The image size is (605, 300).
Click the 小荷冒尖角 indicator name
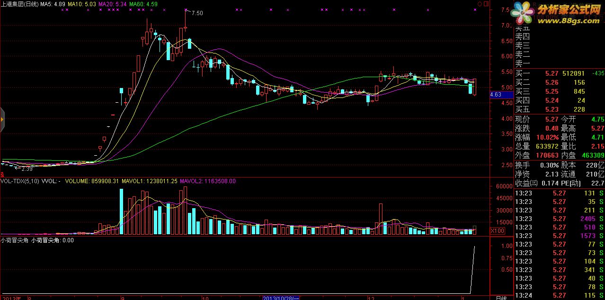pyautogui.click(x=15, y=240)
